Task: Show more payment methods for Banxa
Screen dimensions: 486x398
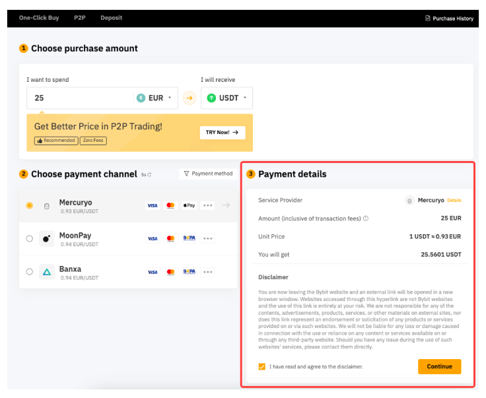Action: coord(207,272)
